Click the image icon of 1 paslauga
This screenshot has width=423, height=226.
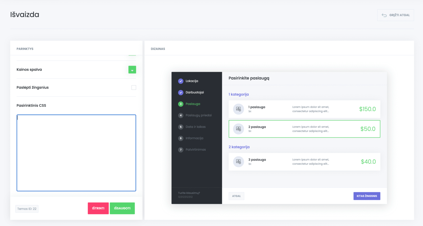click(238, 109)
